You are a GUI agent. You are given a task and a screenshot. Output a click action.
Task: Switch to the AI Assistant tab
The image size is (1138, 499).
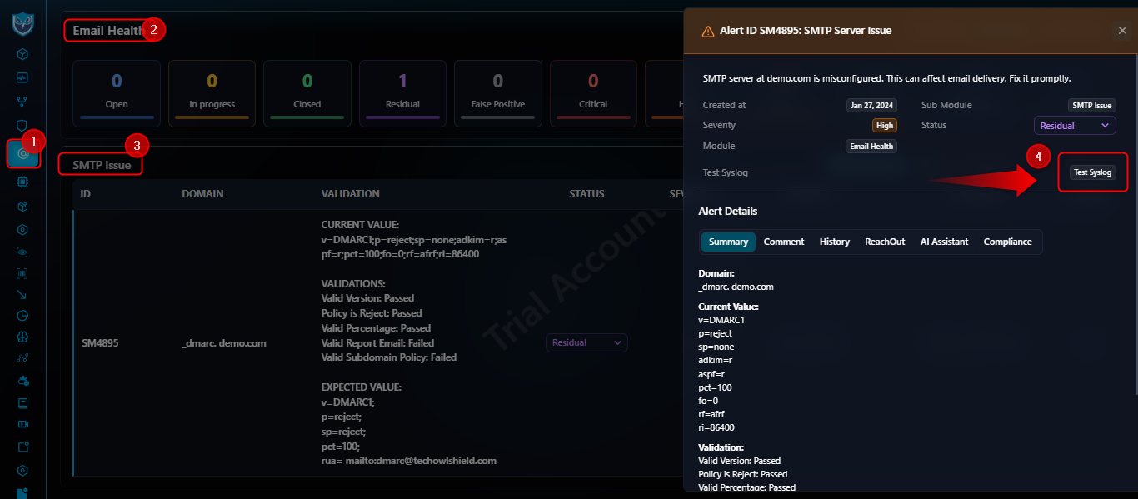(944, 242)
